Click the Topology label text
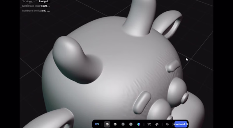This screenshot has height=128, width=233. [x=27, y=1]
